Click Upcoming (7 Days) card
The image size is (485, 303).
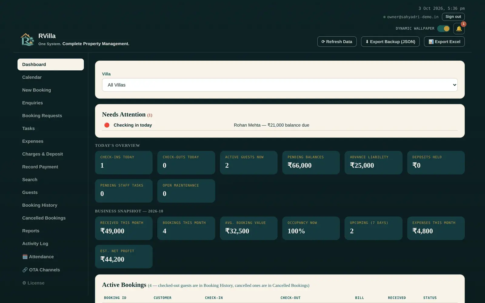(373, 228)
